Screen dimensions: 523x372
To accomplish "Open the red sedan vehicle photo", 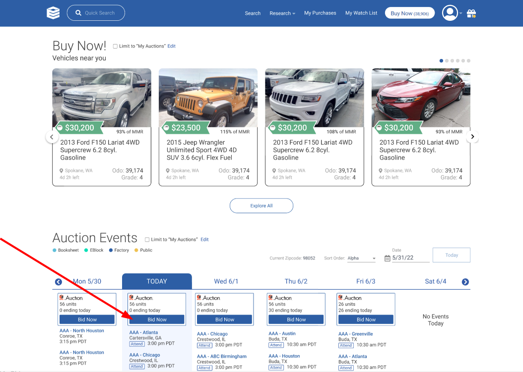I will (421, 98).
